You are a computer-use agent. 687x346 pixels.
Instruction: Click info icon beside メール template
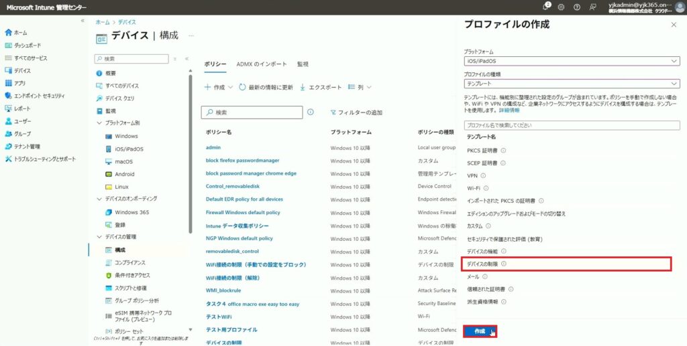coord(484,276)
